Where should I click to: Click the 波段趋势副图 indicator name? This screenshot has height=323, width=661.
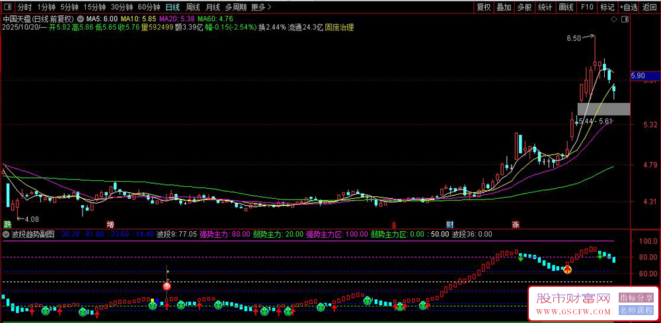[33, 234]
